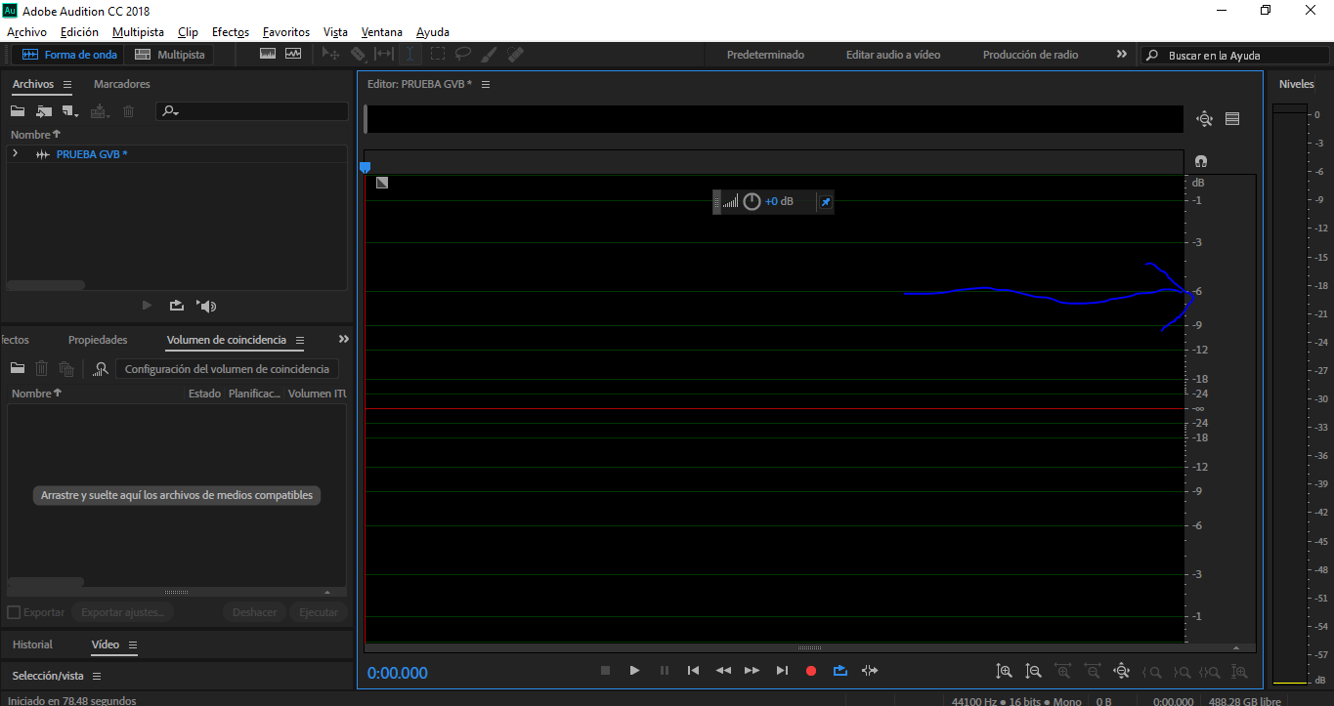Pin the volume HUD overlay
The image size is (1334, 706).
825,202
